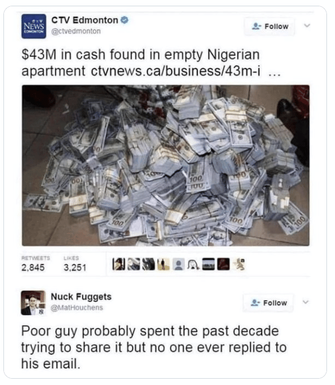335x385 pixels.
Task: Follow the Nuck Fuggets account
Action: pyautogui.click(x=268, y=303)
